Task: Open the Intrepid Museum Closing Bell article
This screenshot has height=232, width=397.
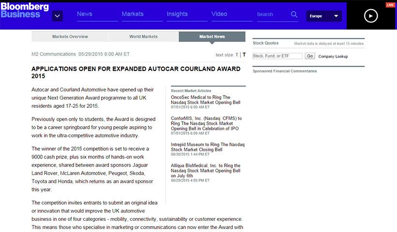Action: click(x=208, y=147)
